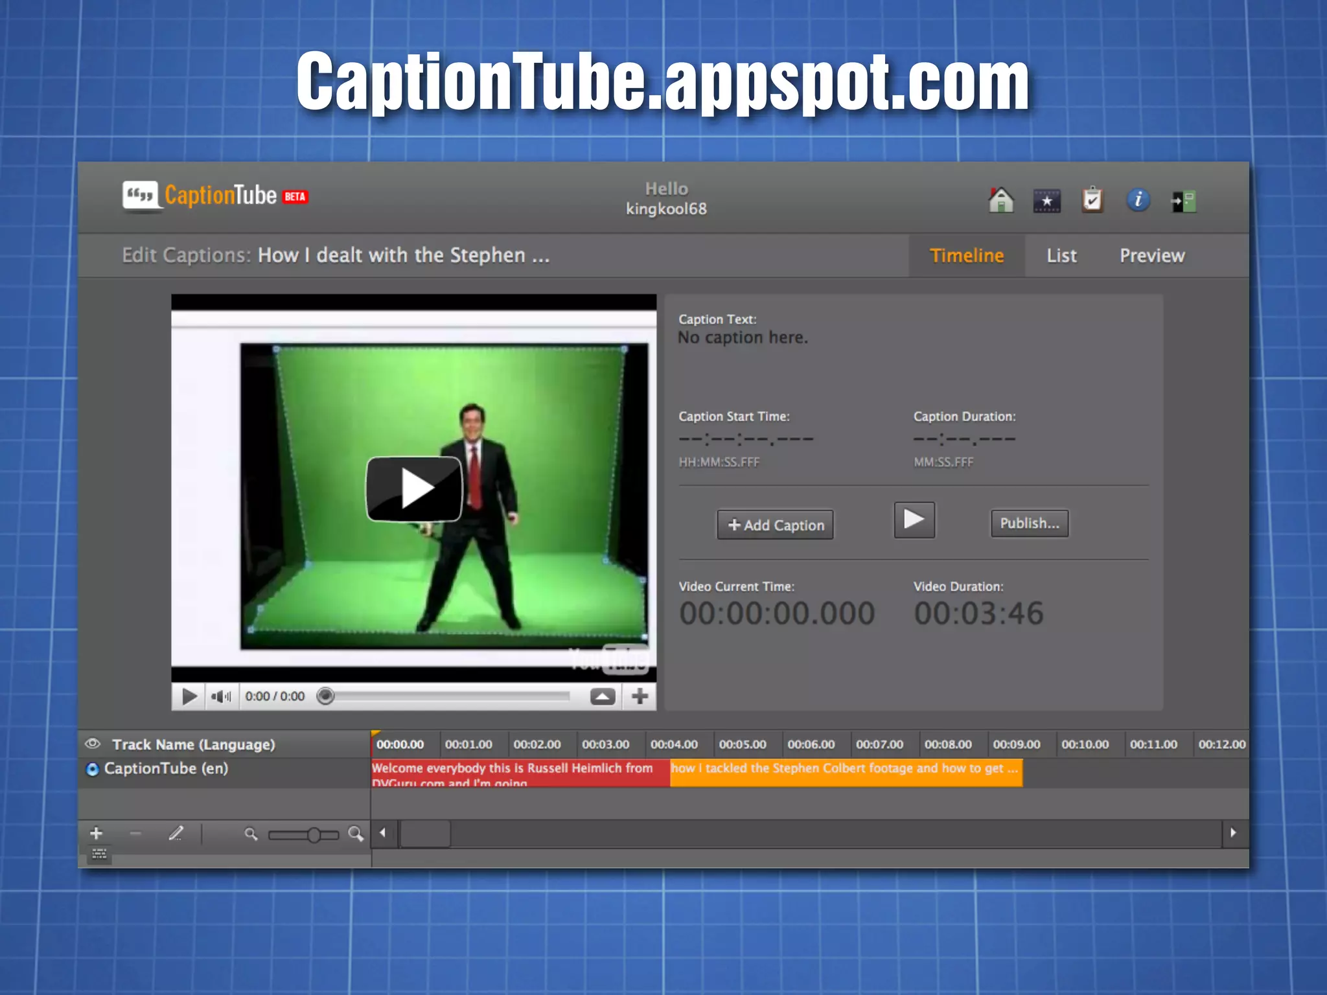Click the 'How I dealt with the Stephen ...' title
The height and width of the screenshot is (995, 1327).
[404, 256]
